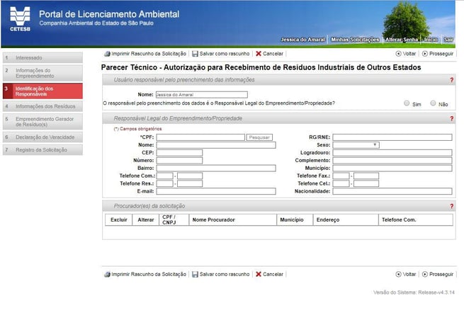Focus the RG/RNE input field
This screenshot has width=464, height=320.
[x=392, y=137]
